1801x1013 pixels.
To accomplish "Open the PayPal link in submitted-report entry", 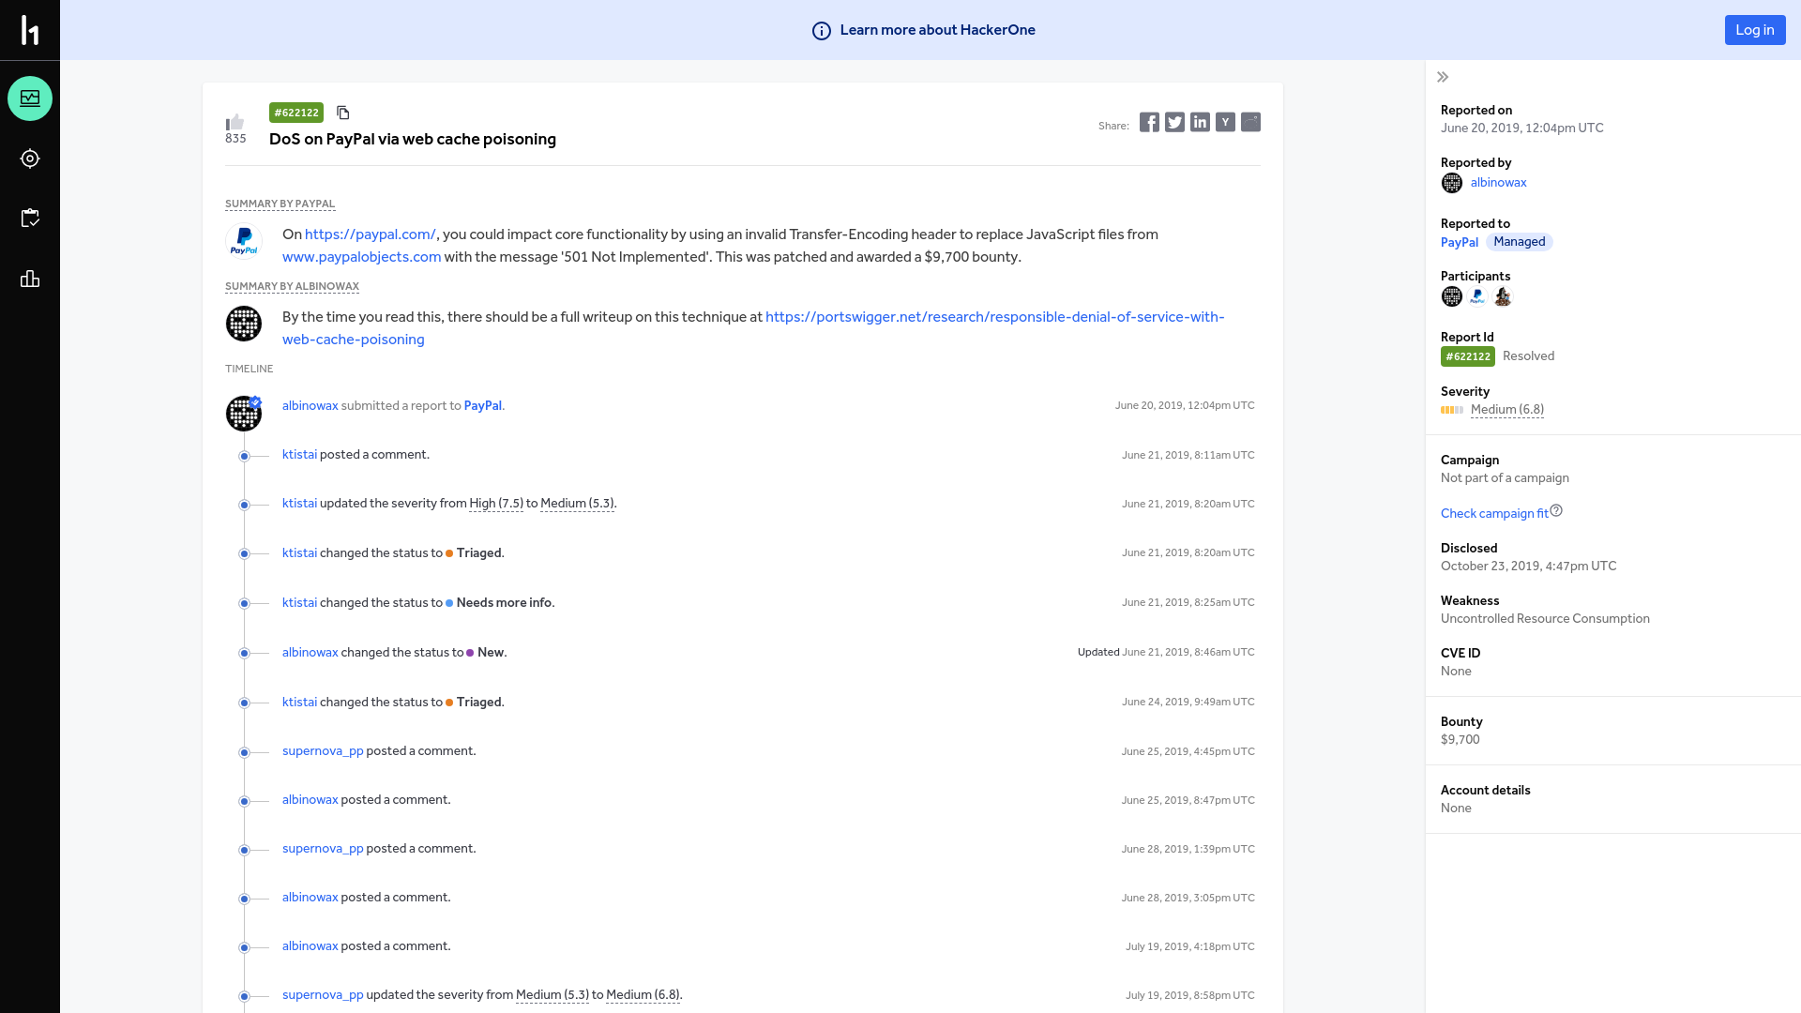I will [x=482, y=406].
